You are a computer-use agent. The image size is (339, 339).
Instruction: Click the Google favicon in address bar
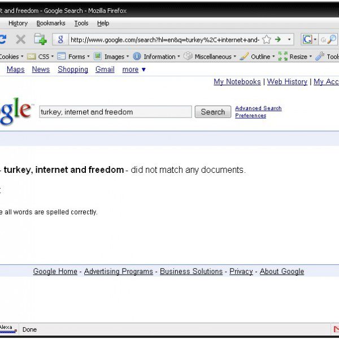[60, 40]
